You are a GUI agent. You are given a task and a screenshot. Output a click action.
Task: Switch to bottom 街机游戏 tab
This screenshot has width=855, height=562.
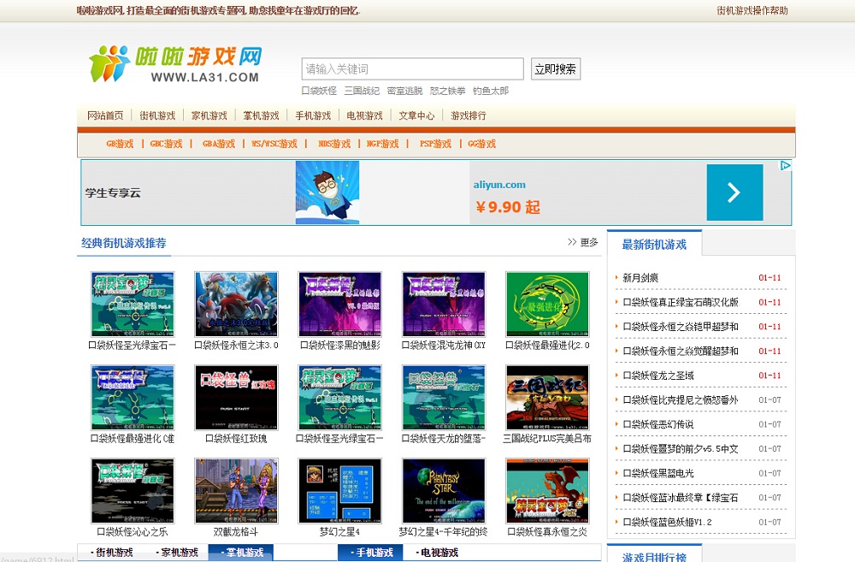[x=111, y=553]
